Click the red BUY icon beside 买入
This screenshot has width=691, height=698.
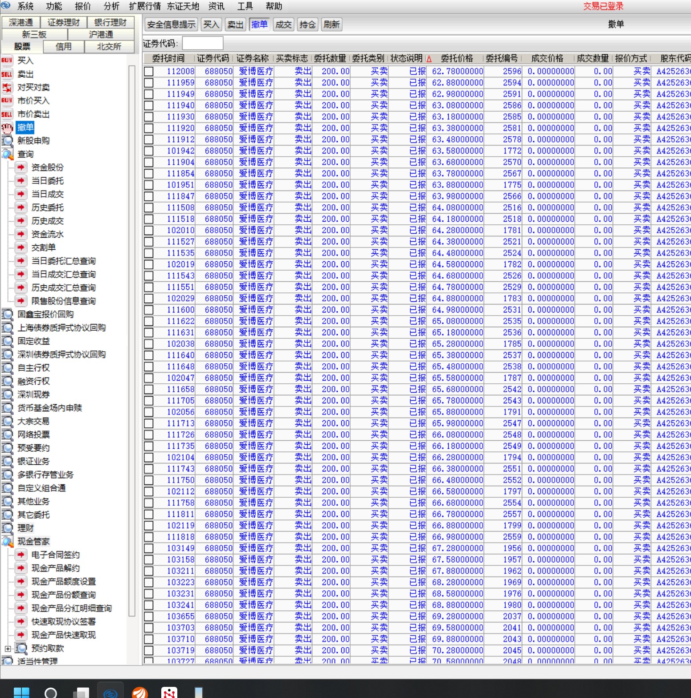(7, 61)
